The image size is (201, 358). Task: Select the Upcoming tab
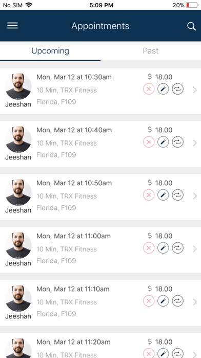[50, 51]
